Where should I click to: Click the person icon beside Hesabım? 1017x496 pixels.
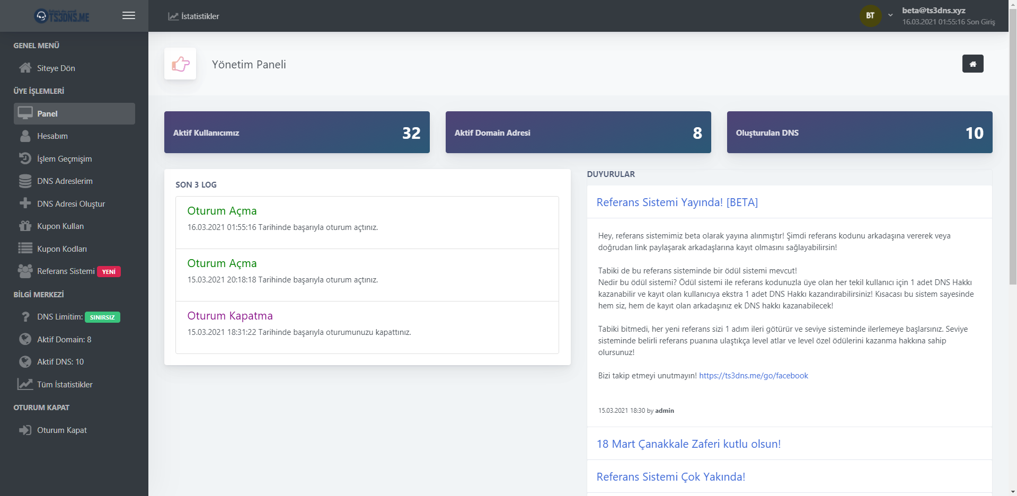pos(25,136)
